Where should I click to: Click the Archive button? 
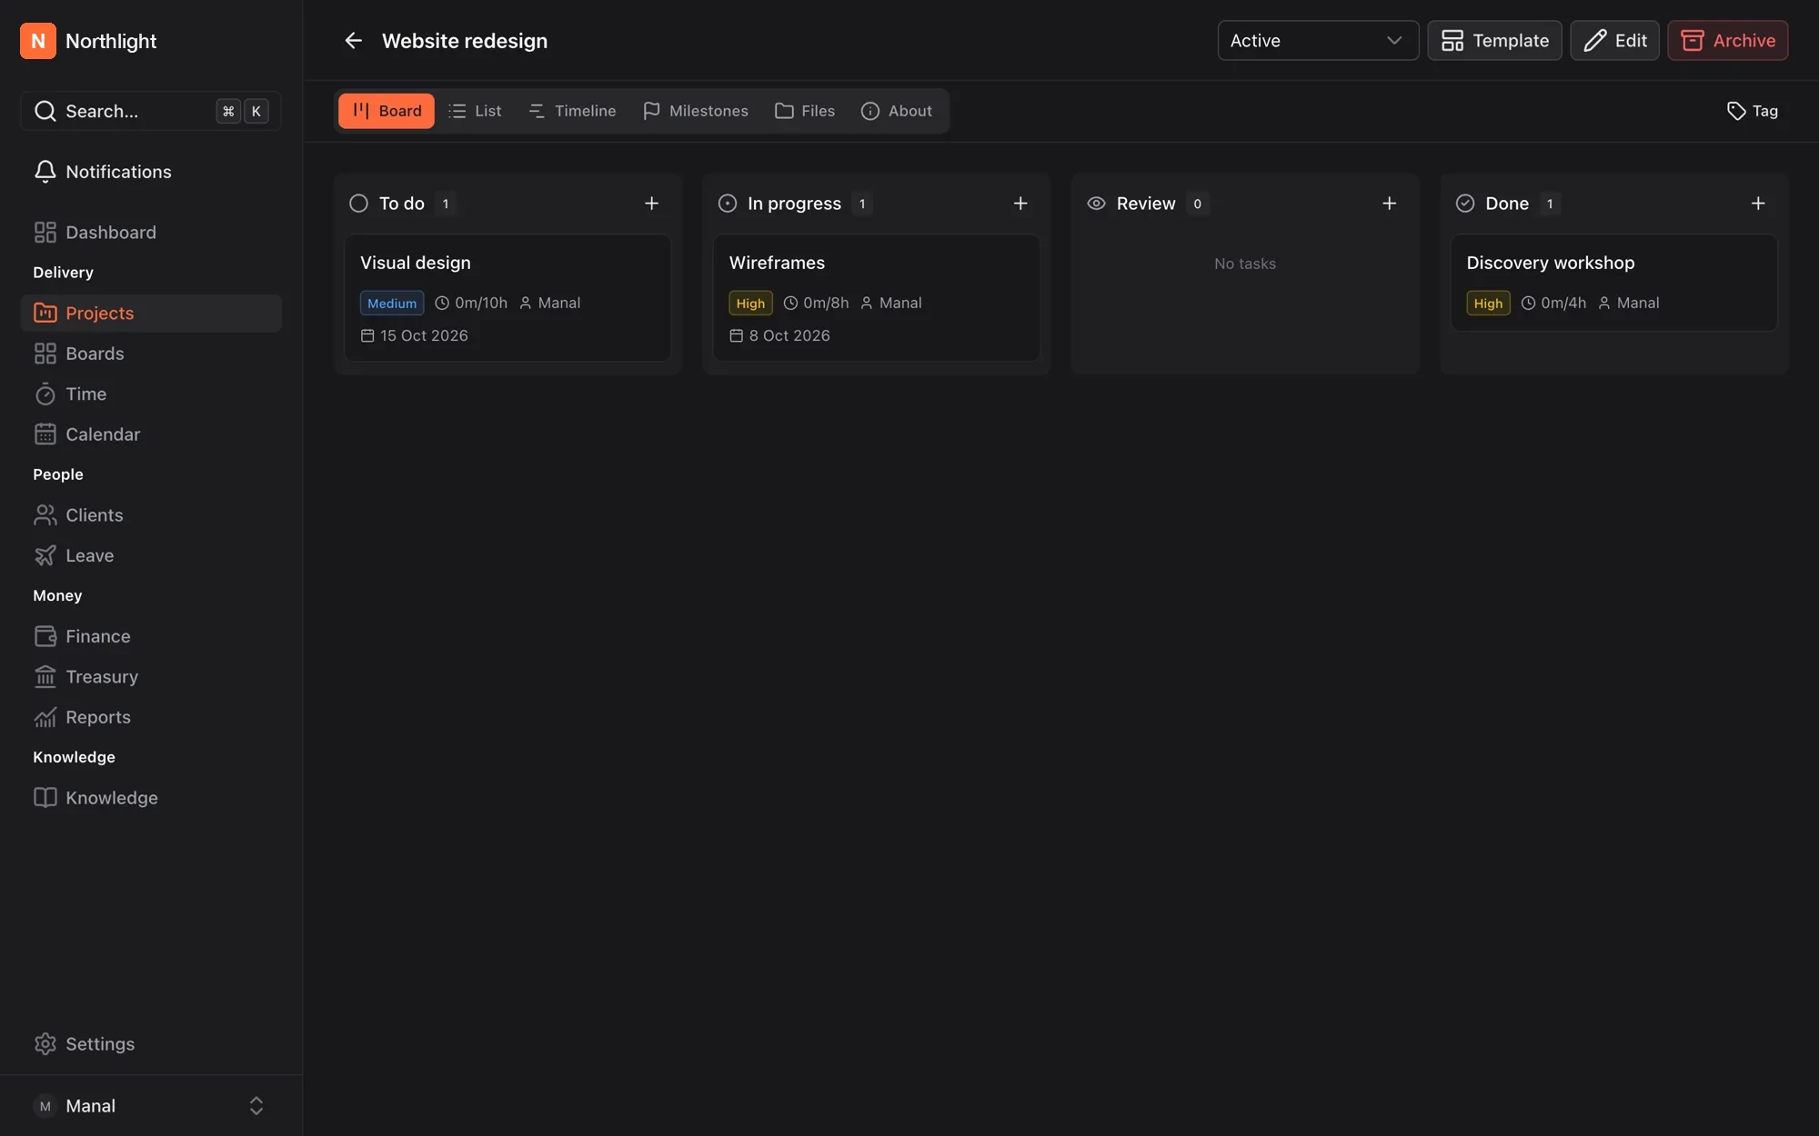[1728, 41]
